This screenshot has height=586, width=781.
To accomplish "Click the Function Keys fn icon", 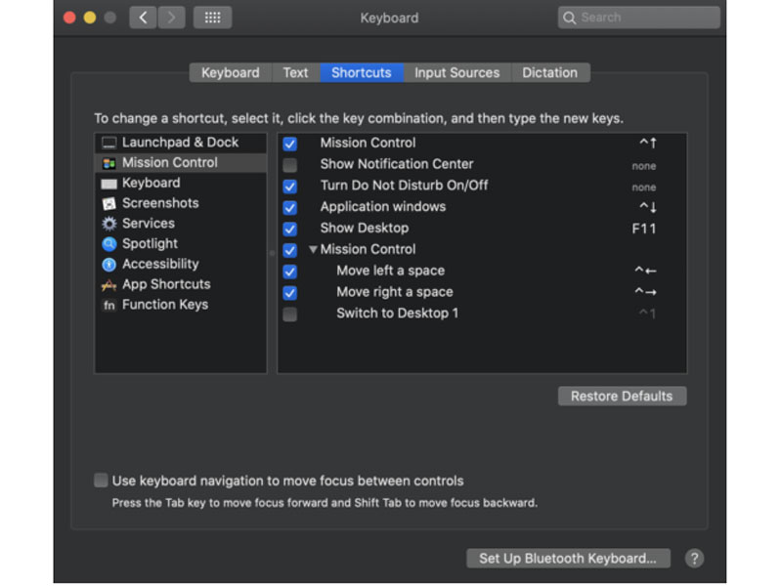I will click(108, 305).
